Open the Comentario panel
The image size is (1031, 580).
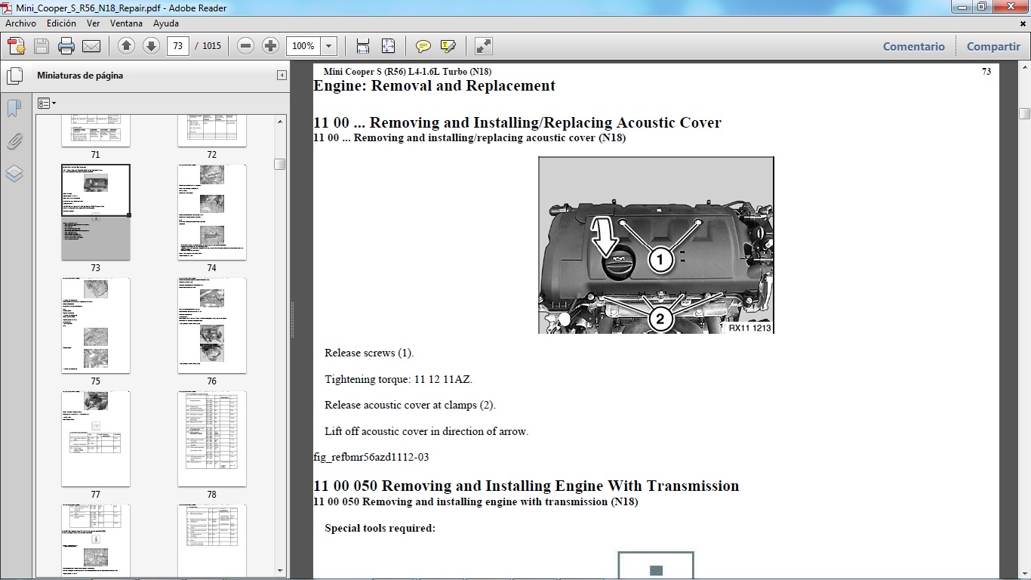[x=914, y=46]
